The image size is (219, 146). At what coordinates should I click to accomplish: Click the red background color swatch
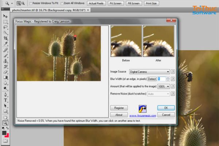[x=7, y=135]
